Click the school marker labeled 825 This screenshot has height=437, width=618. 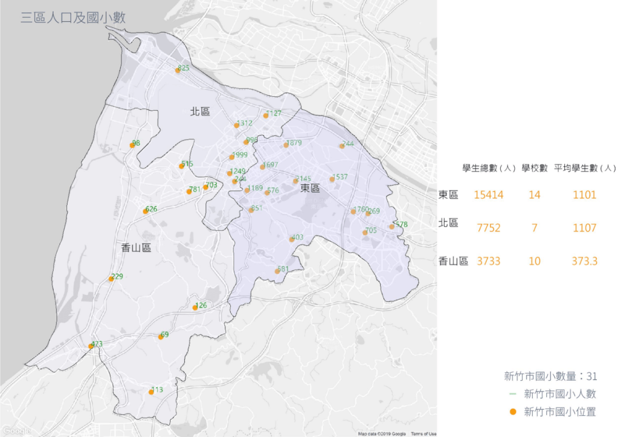pos(178,70)
